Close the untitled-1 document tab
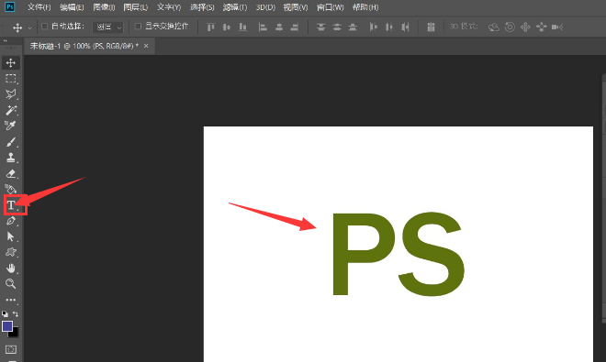The image size is (606, 362). click(x=146, y=46)
